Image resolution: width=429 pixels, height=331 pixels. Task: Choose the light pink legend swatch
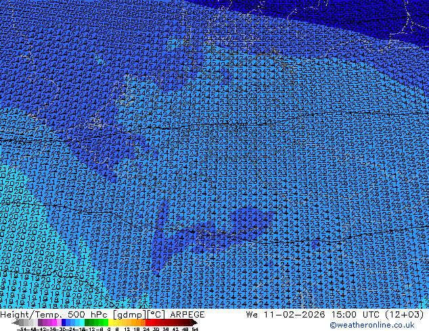tap(59, 323)
